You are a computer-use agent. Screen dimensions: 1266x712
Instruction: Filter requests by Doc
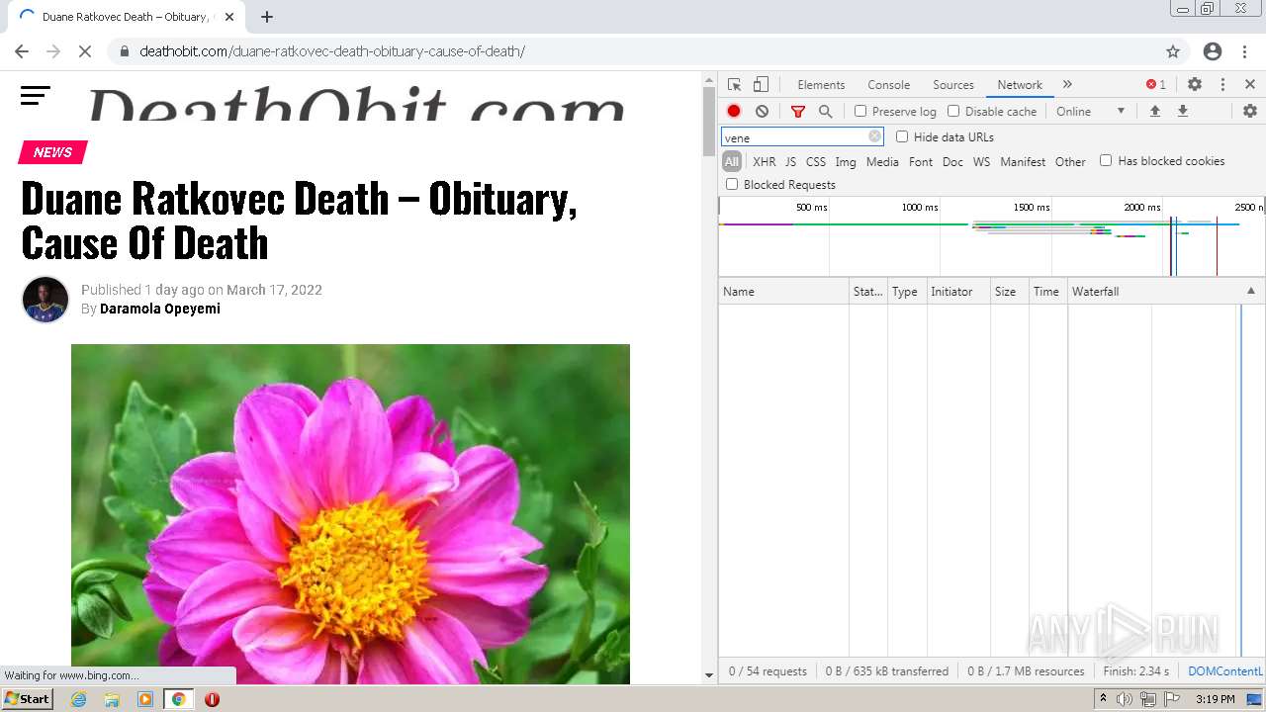coord(952,162)
